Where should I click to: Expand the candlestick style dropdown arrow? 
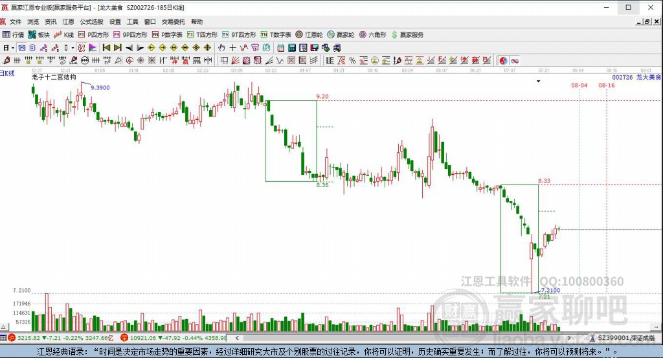(73, 48)
